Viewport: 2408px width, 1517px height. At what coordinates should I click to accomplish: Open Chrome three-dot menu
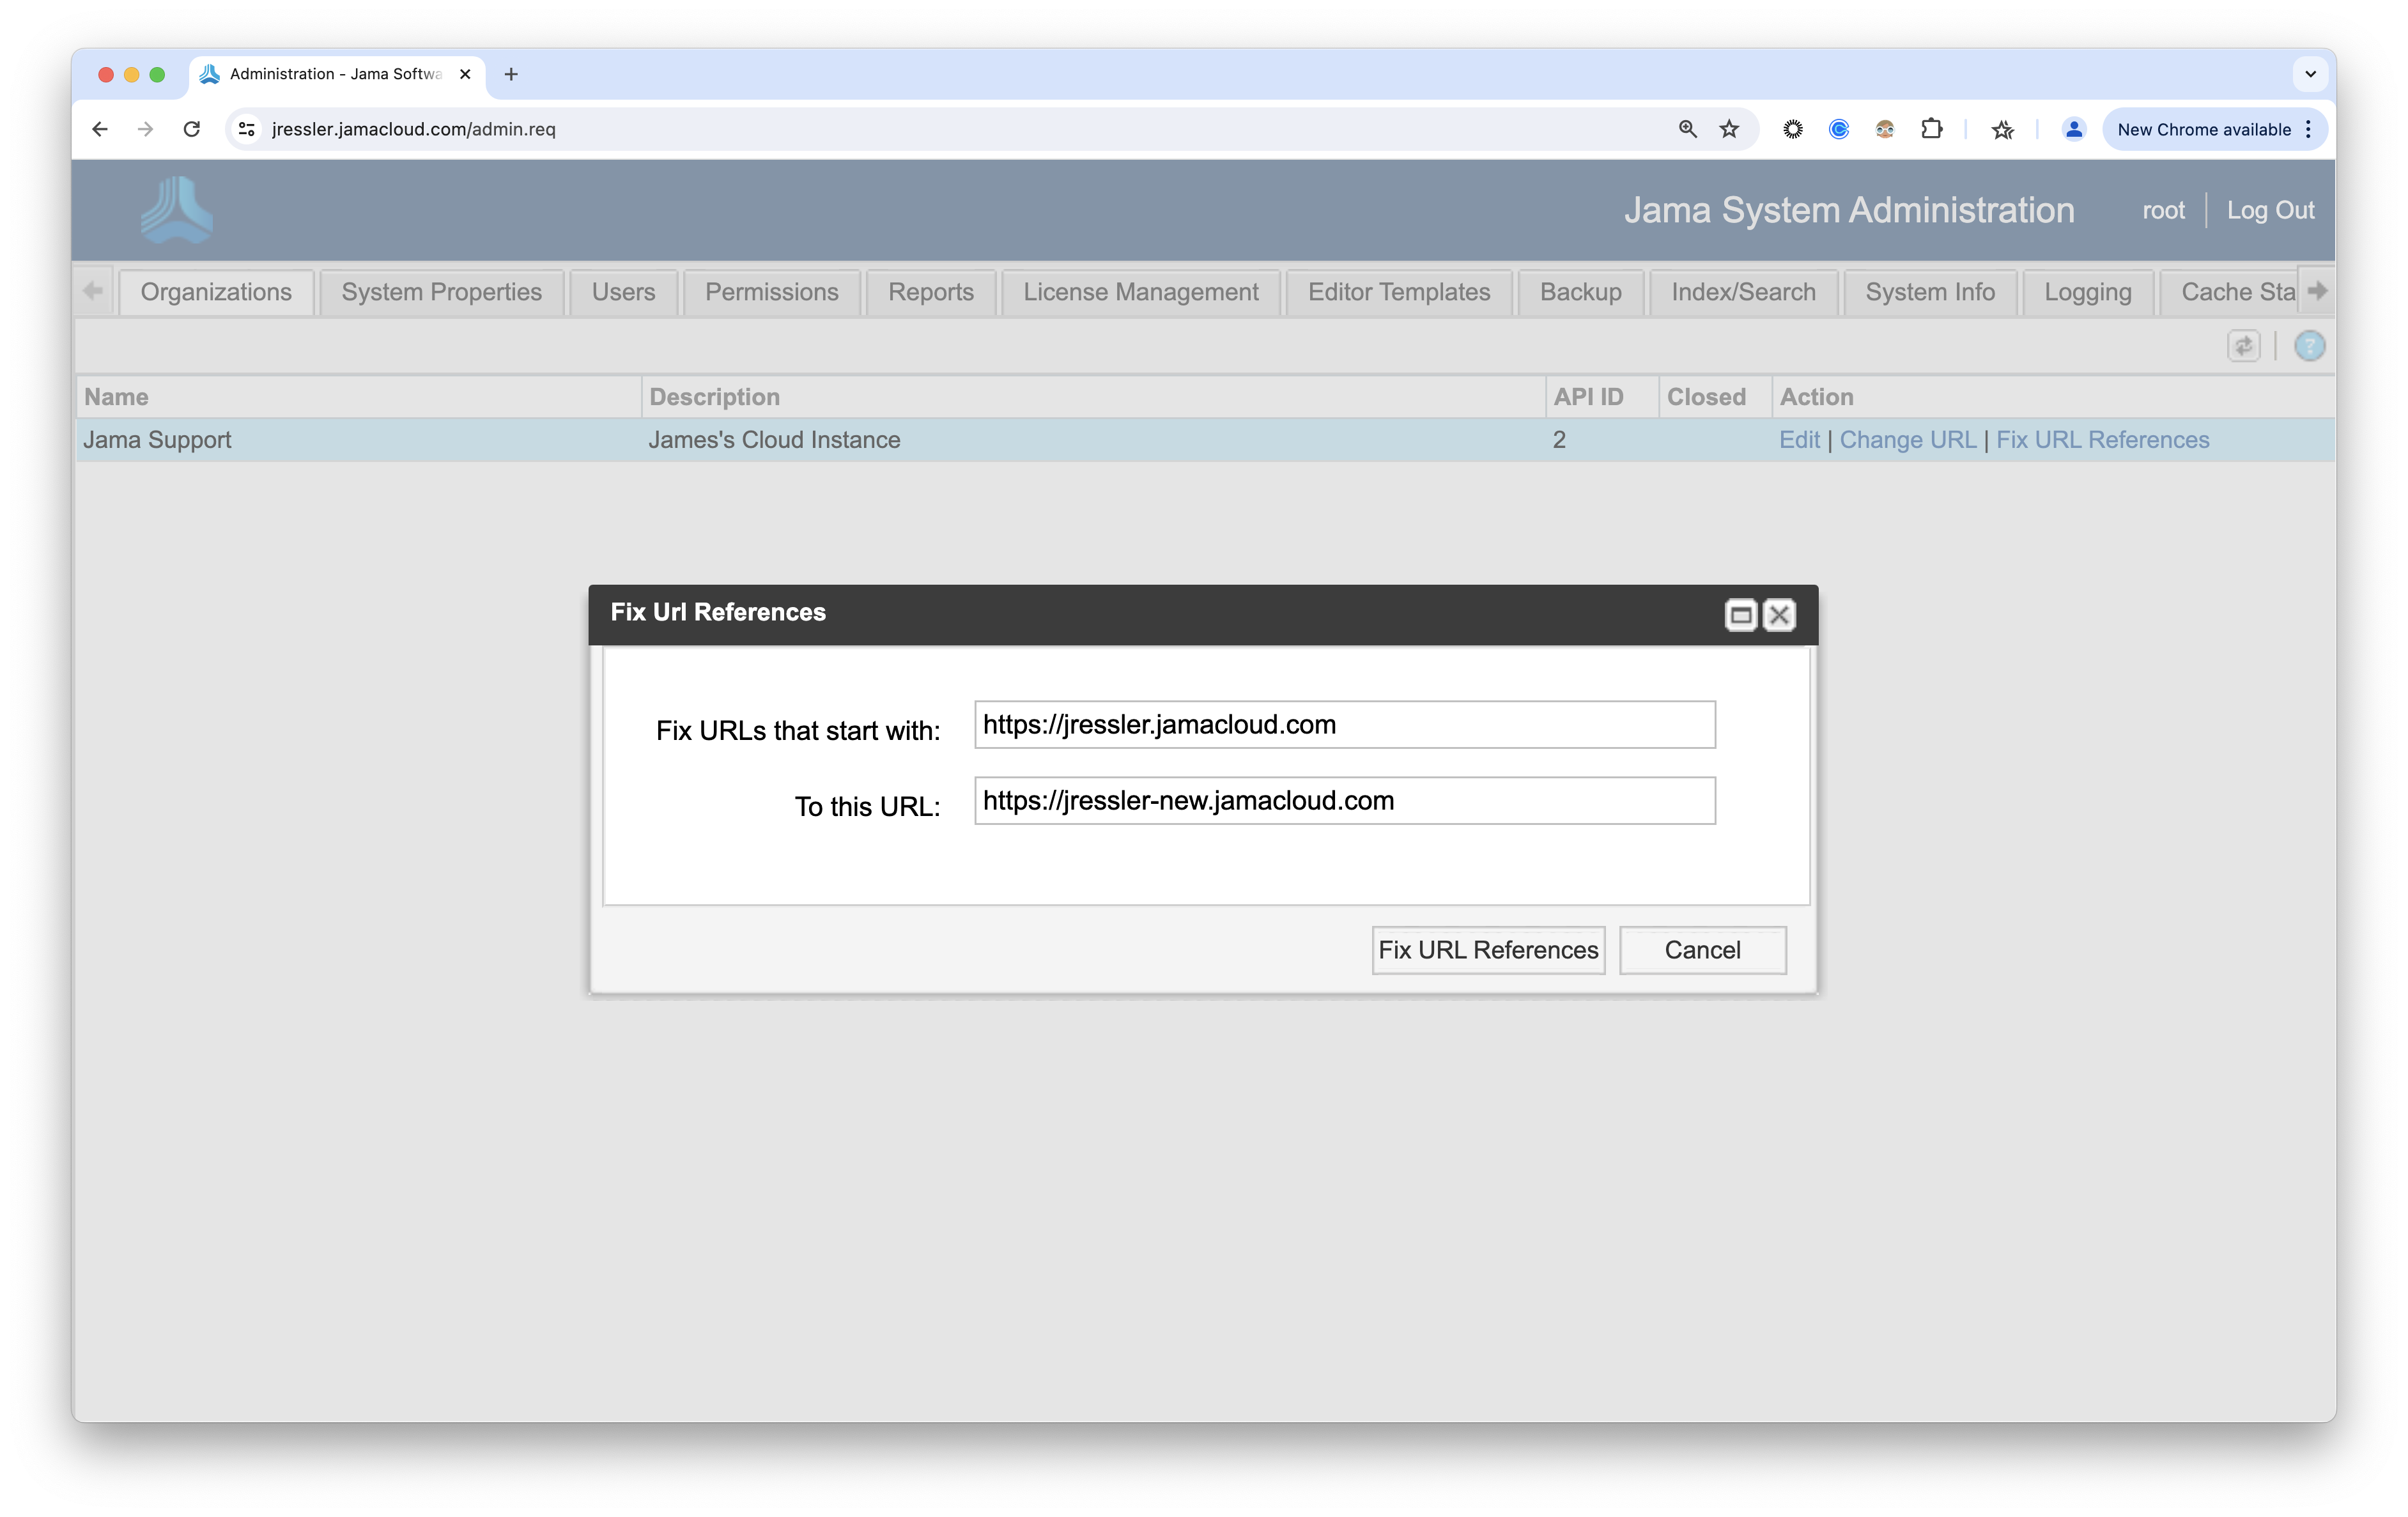2308,129
